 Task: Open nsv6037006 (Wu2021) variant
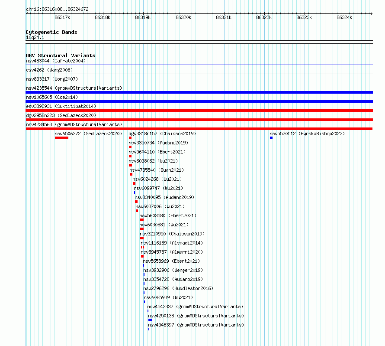pyautogui.click(x=160, y=206)
